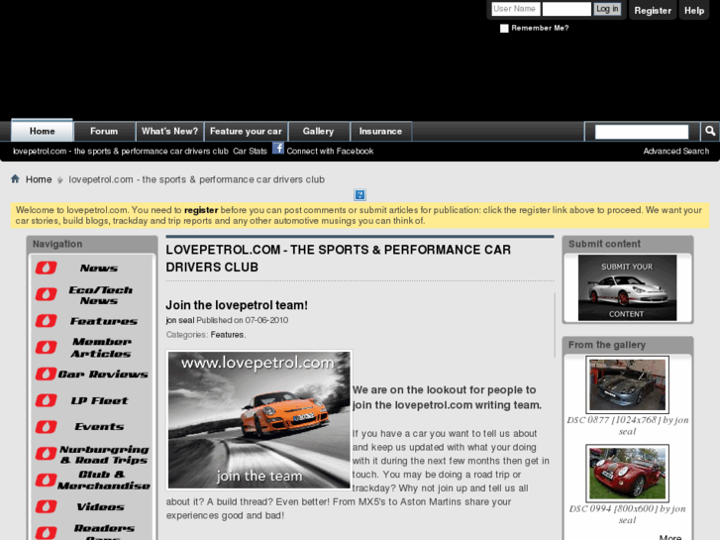Open Club & Merchandise link
The width and height of the screenshot is (720, 540).
click(x=104, y=481)
